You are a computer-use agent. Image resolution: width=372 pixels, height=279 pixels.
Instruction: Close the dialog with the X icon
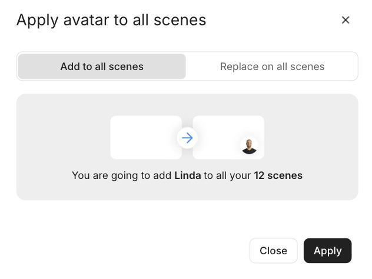(346, 20)
